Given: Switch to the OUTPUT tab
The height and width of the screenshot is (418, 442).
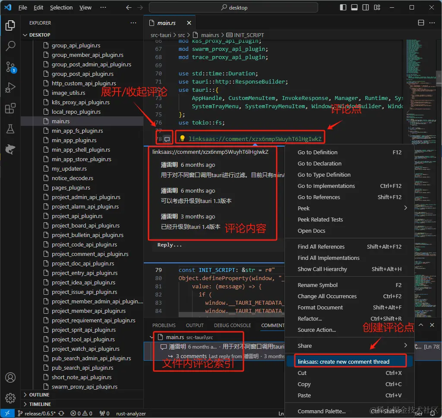Looking at the screenshot, I should pos(195,325).
